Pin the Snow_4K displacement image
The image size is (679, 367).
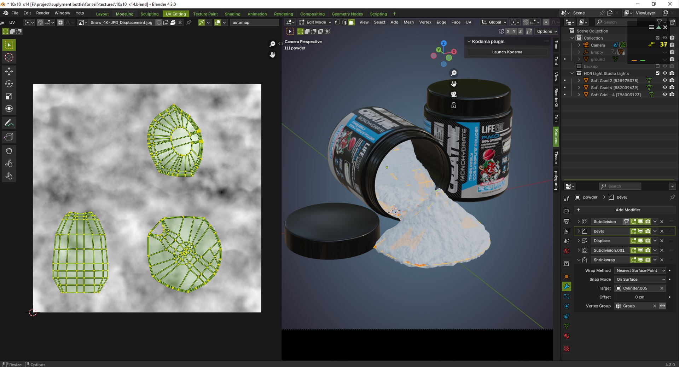click(x=189, y=22)
